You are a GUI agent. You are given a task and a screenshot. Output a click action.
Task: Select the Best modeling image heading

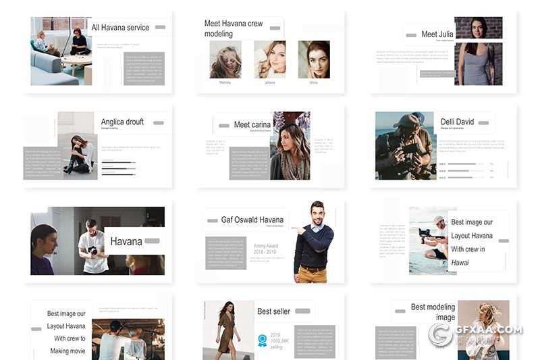pos(433,312)
